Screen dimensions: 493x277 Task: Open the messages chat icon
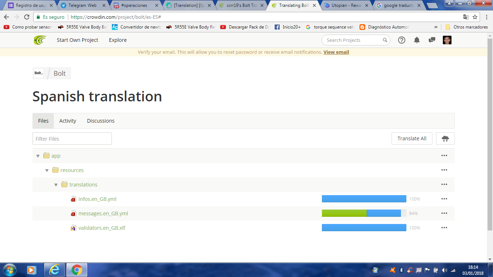tap(432, 40)
